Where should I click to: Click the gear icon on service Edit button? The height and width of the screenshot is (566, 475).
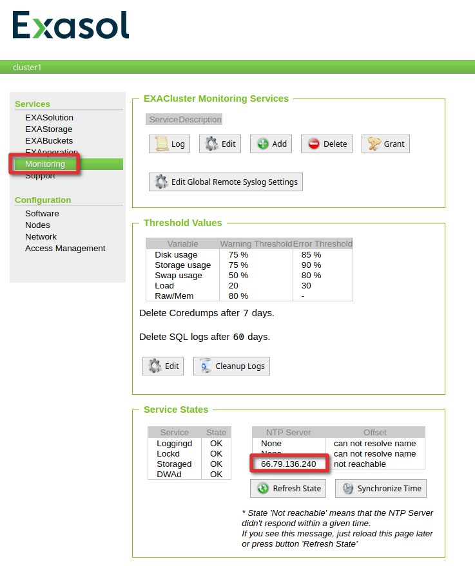(x=211, y=144)
